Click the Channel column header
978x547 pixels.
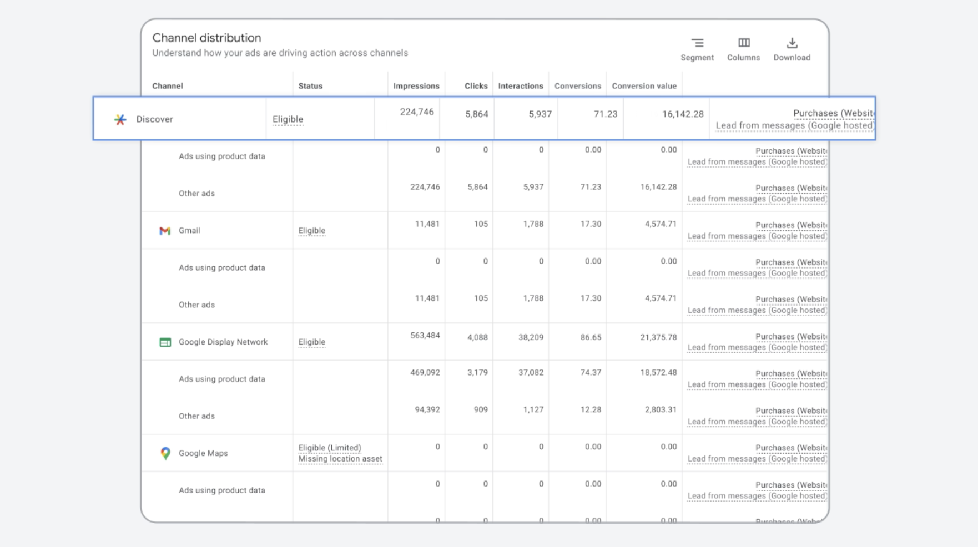168,86
